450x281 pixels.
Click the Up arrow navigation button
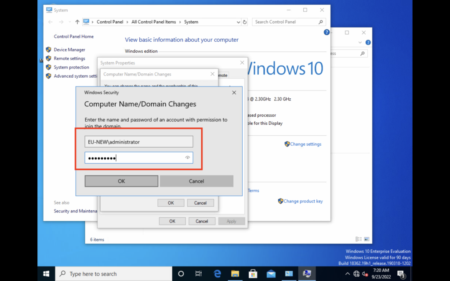77,22
